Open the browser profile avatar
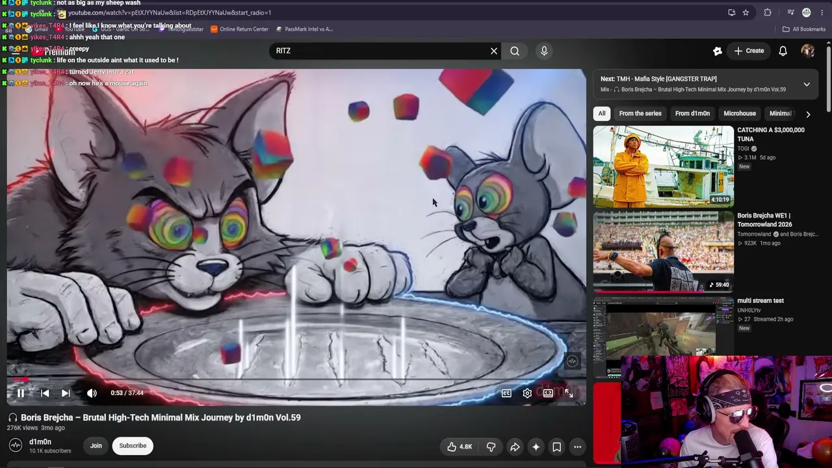832x468 pixels. pyautogui.click(x=807, y=12)
